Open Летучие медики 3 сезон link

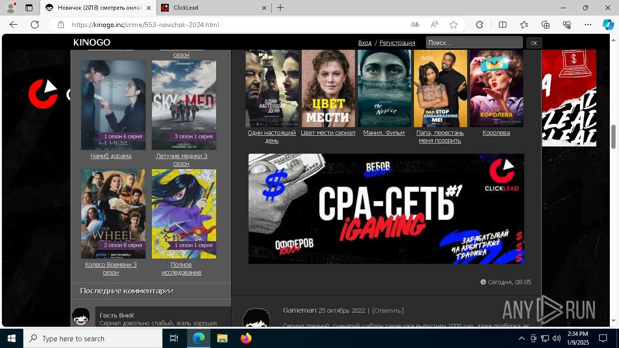(181, 159)
